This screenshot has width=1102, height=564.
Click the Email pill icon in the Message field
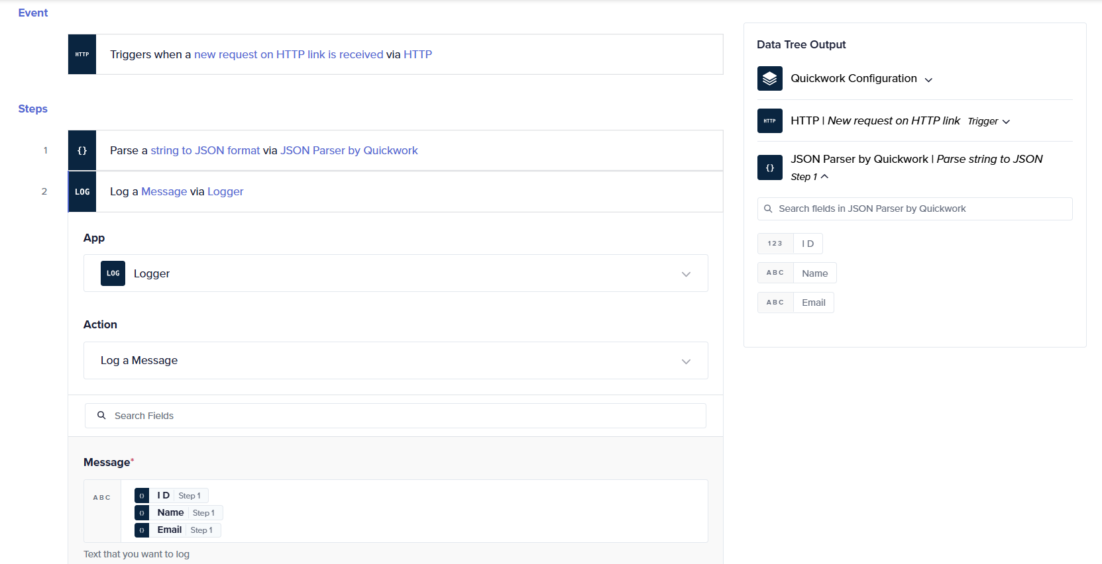click(142, 530)
